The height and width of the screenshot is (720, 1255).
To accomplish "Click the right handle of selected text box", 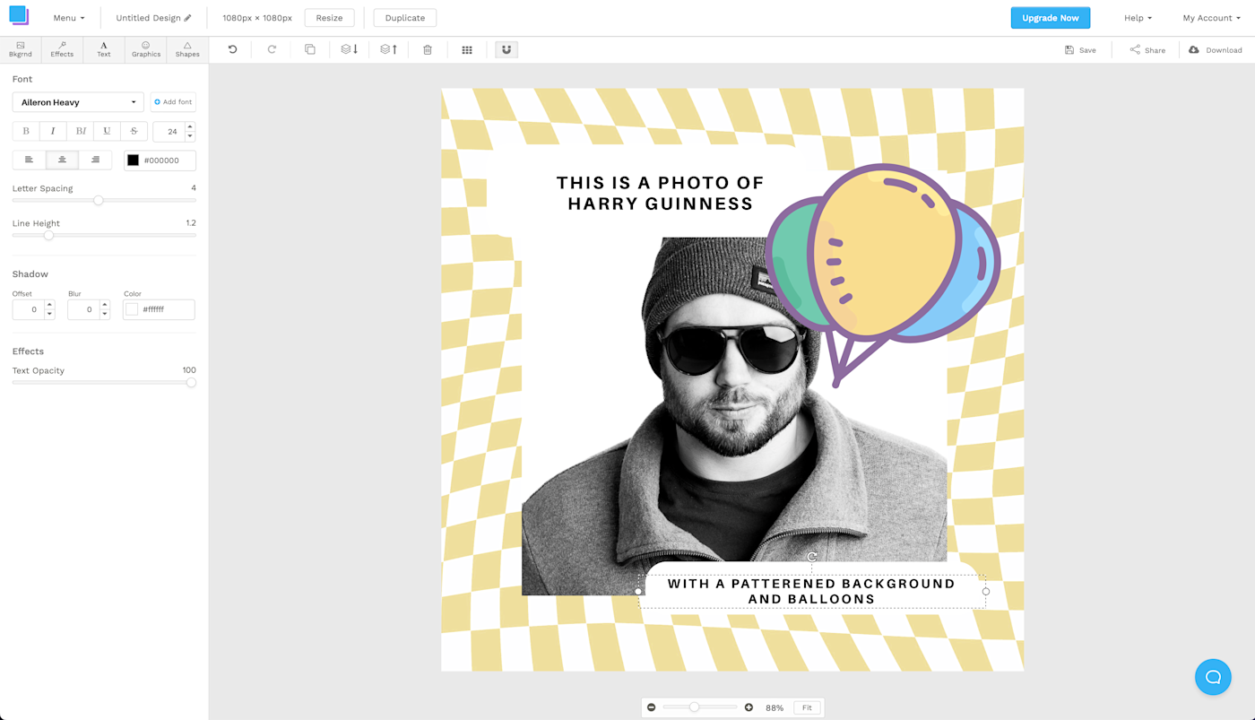I will coord(985,592).
